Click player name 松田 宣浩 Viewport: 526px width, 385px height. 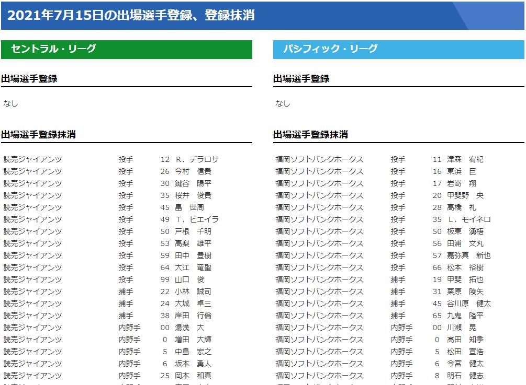pos(465,352)
